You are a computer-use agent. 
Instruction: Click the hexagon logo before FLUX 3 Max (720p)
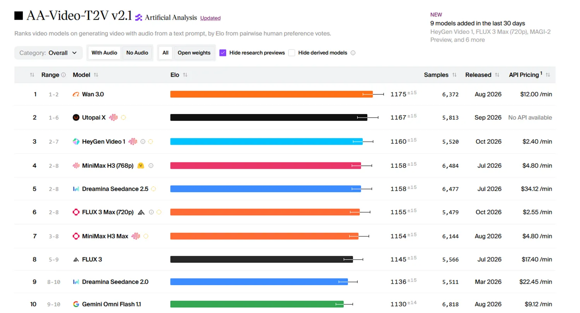pyautogui.click(x=76, y=212)
